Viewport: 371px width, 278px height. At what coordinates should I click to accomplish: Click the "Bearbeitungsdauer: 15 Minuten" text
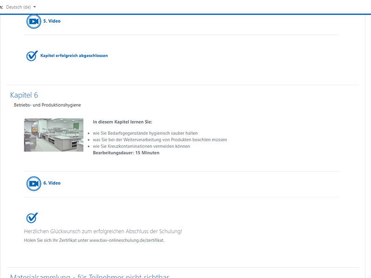(x=126, y=152)
